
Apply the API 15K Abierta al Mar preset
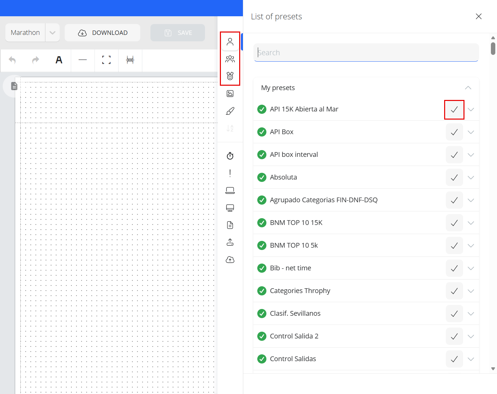[x=454, y=109]
